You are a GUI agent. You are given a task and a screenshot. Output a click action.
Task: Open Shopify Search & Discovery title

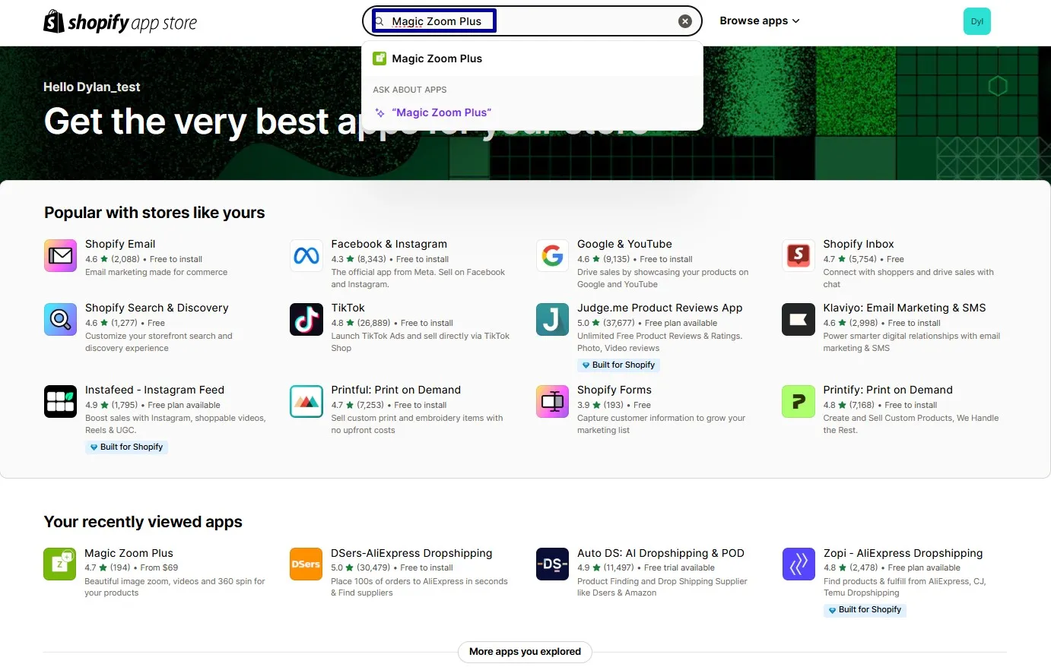[157, 308]
